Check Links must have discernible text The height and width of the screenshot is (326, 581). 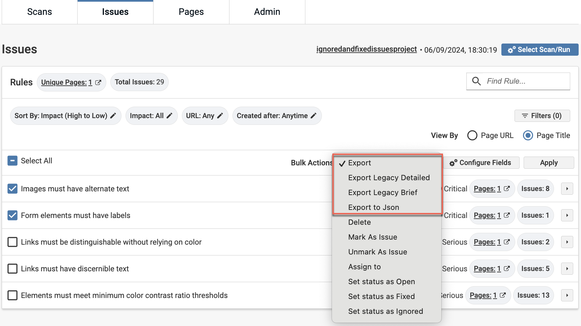pos(12,269)
